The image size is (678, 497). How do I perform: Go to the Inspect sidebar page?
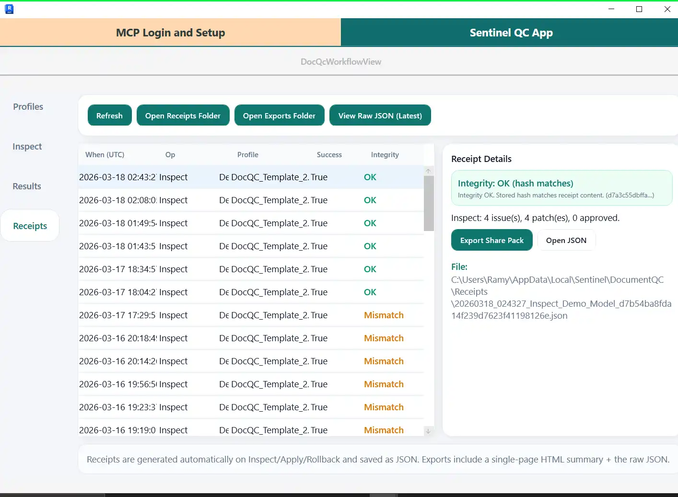tap(27, 147)
